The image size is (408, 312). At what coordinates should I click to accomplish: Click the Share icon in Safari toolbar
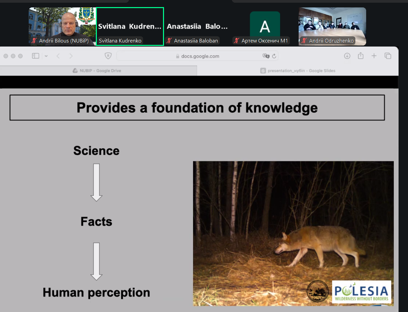[360, 56]
